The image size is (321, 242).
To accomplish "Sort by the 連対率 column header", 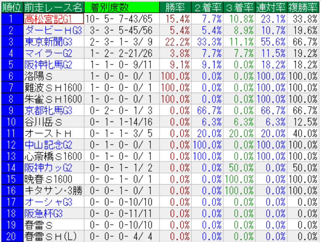I will click(x=271, y=8).
